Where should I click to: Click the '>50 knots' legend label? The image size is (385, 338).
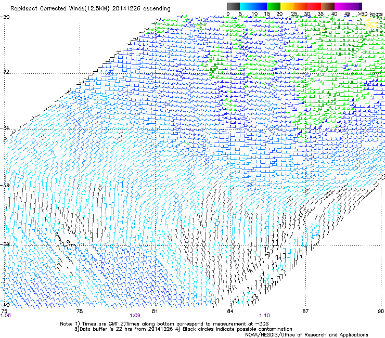pos(370,14)
